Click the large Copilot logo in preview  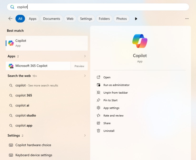(140, 41)
